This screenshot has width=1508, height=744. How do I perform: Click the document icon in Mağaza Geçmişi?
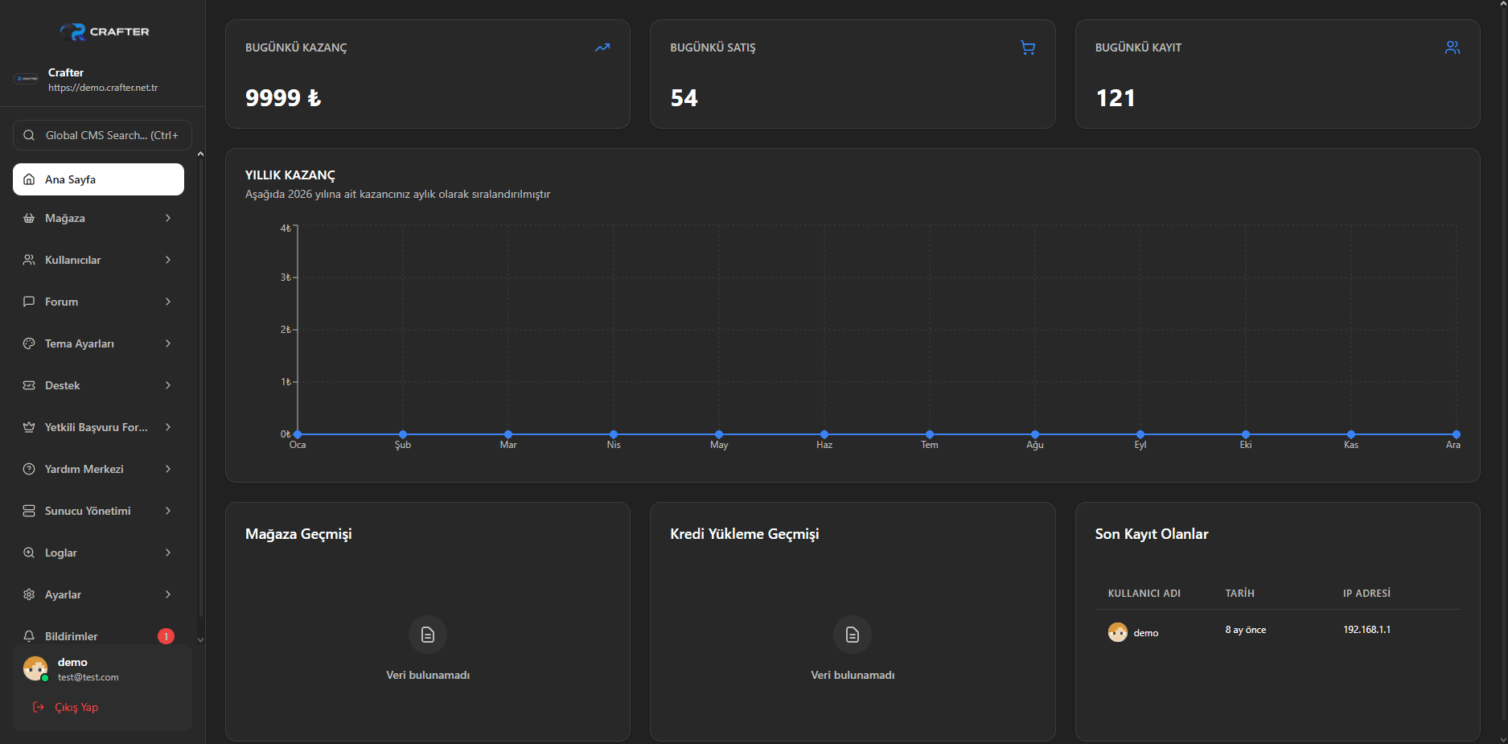tap(428, 635)
